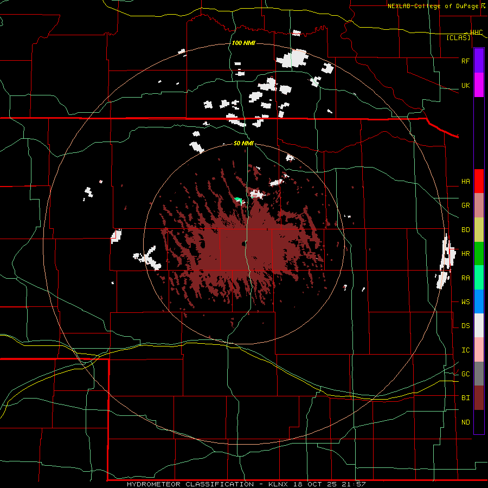Click the red HA color swatch in legend
This screenshot has width=488, height=488.
(479, 181)
